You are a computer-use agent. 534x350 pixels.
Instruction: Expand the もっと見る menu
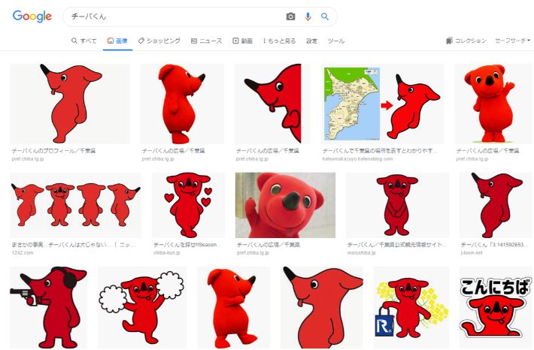pos(279,41)
